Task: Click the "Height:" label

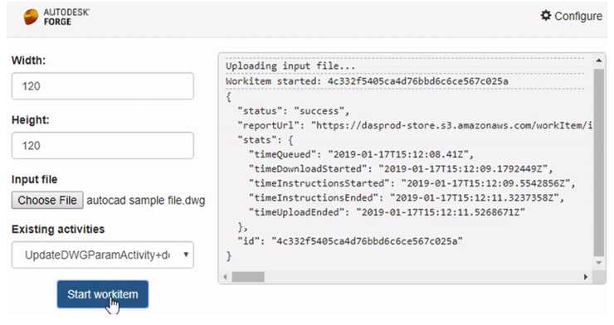Action: click(x=31, y=119)
